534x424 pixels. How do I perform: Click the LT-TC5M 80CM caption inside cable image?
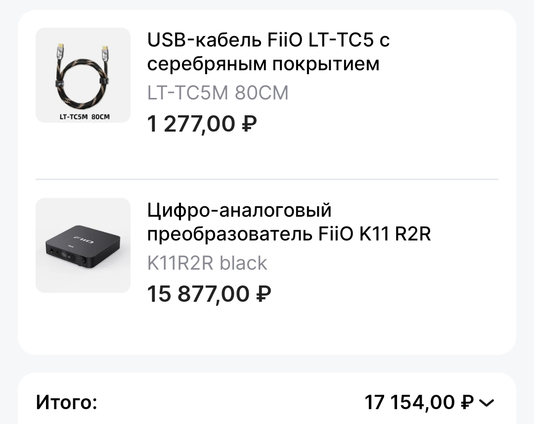click(x=84, y=117)
